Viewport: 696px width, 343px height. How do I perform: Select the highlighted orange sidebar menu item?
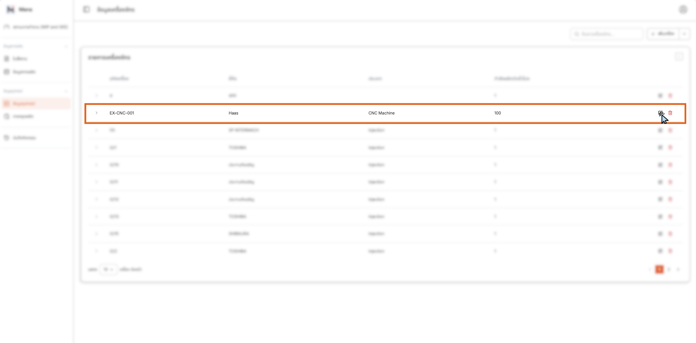(35, 104)
